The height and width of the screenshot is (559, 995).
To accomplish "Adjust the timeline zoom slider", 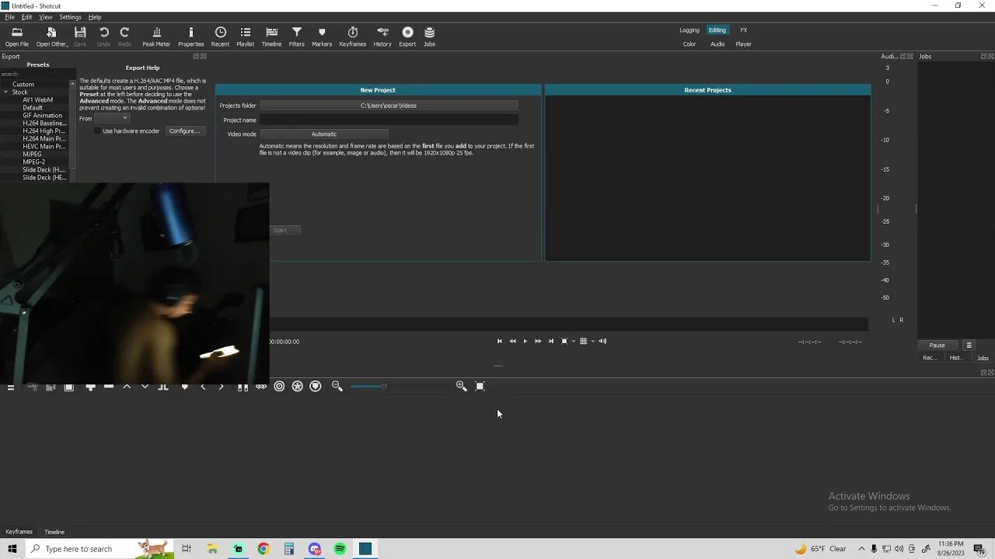I will click(398, 386).
